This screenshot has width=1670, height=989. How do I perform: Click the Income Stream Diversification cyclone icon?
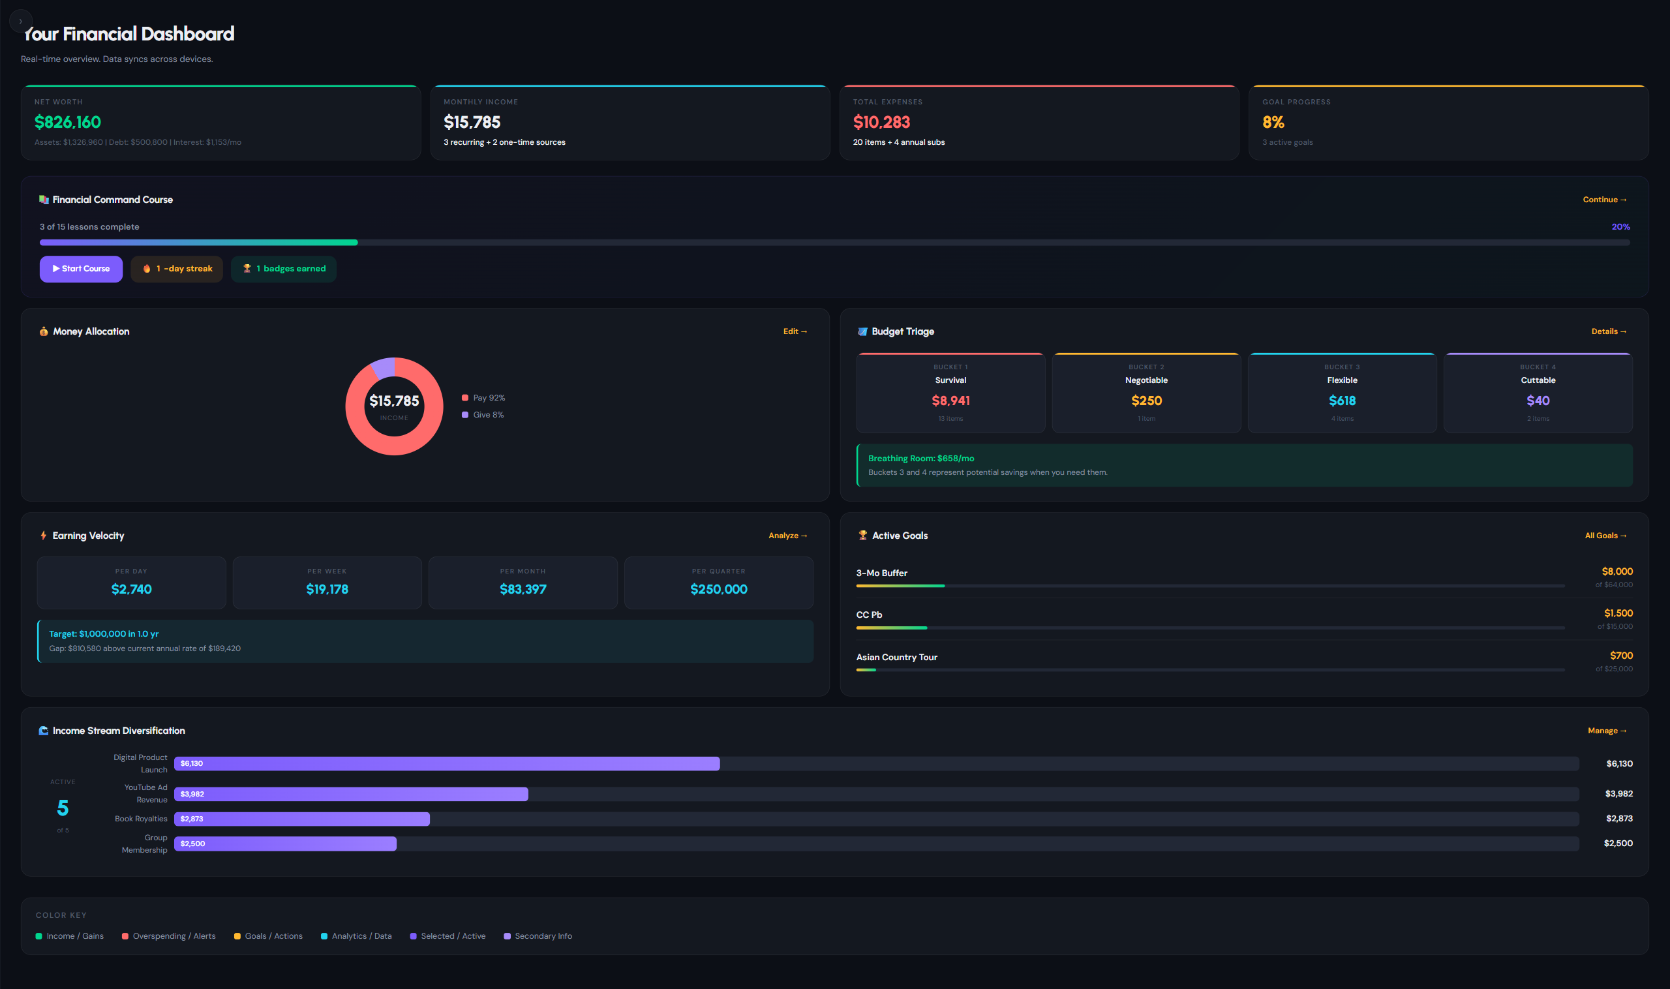(x=42, y=730)
